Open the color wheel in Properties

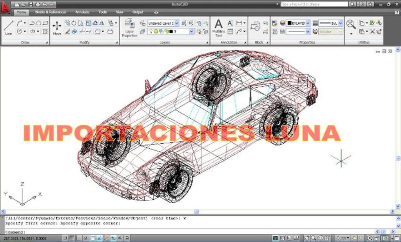pos(282,23)
